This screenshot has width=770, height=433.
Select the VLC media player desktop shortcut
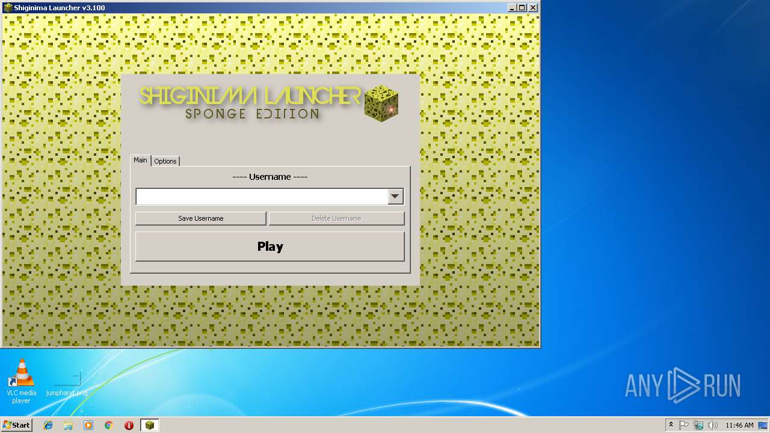(22, 381)
